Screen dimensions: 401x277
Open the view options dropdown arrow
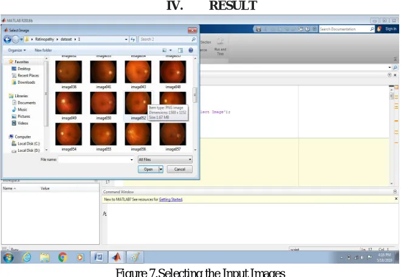(171, 50)
